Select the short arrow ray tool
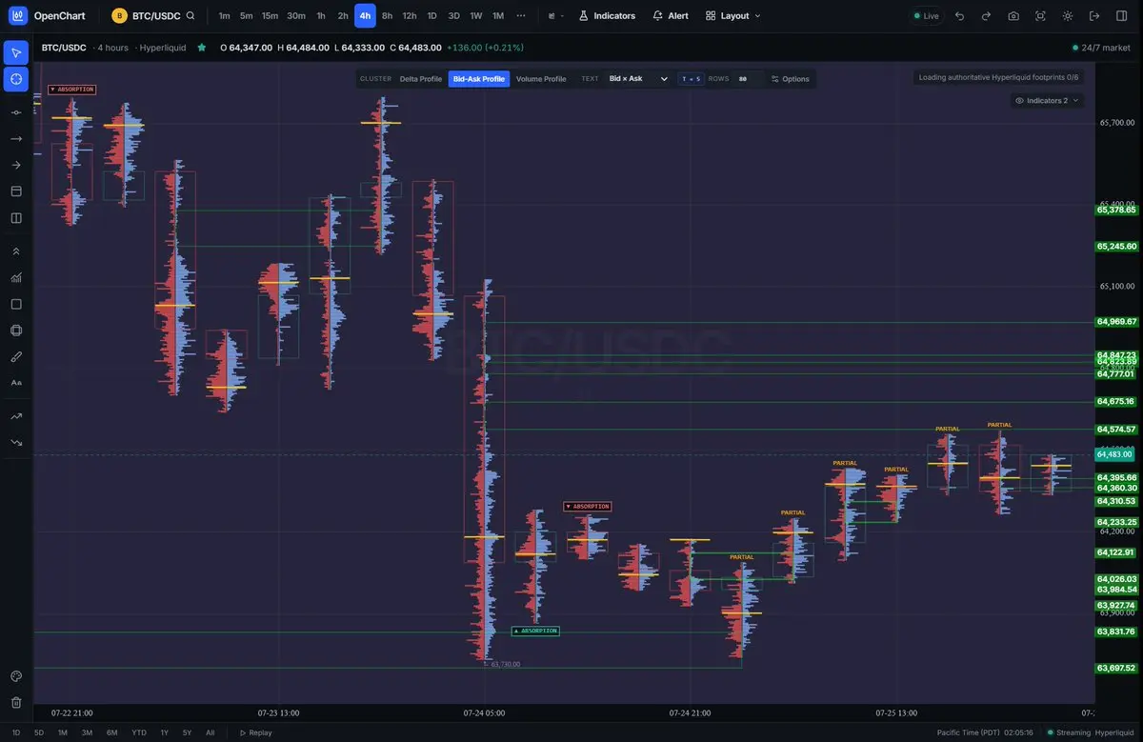The width and height of the screenshot is (1143, 742). [x=16, y=165]
